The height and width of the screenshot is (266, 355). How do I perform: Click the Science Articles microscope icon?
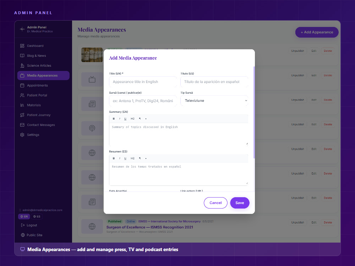pos(22,66)
